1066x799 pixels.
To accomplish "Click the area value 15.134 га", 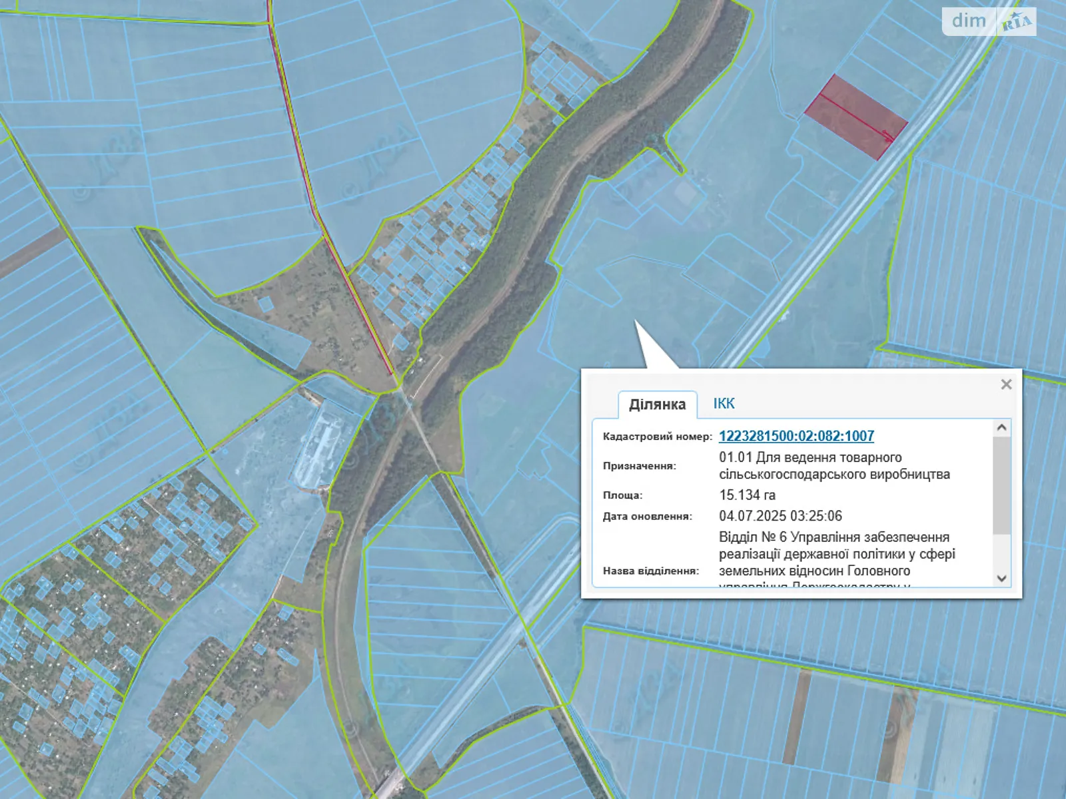I will click(747, 495).
